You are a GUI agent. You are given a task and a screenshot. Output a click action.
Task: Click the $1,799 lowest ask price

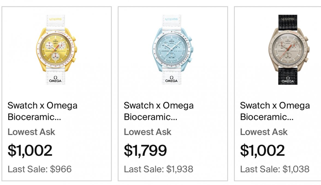pos(145,150)
